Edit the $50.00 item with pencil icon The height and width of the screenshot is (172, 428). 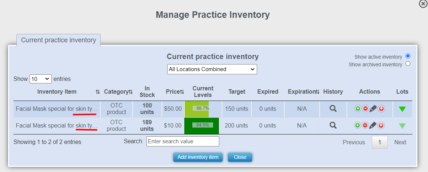tap(373, 109)
